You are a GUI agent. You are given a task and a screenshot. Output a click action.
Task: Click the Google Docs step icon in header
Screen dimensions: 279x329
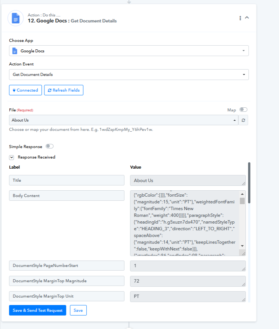[x=16, y=18]
